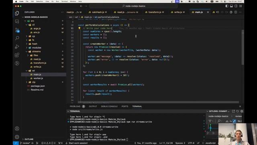Split the editor to the right
The height and width of the screenshot is (145, 257).
click(236, 12)
